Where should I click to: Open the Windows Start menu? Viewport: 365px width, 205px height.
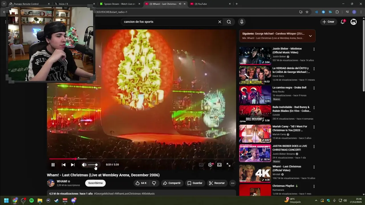[x=6, y=200]
